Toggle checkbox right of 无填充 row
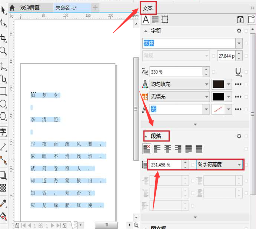Viewport: 256px width, 229px height. click(x=246, y=97)
